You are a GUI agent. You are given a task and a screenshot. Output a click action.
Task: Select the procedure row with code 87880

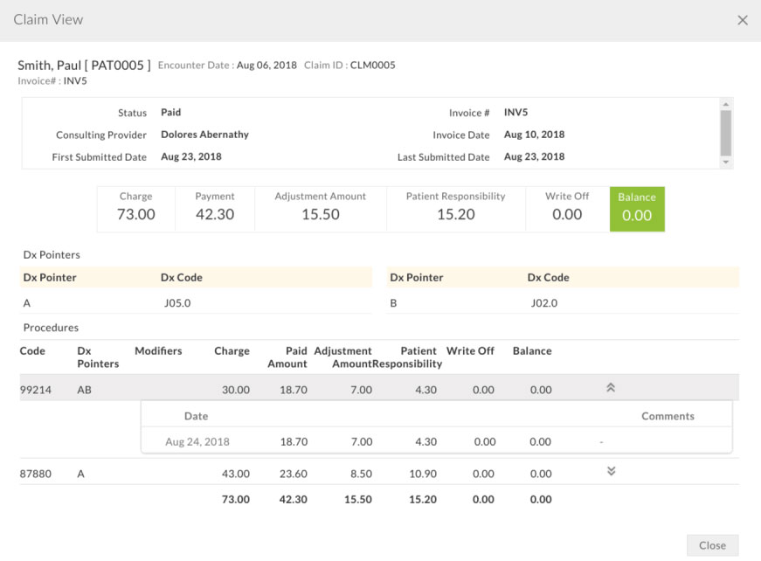[x=35, y=474]
